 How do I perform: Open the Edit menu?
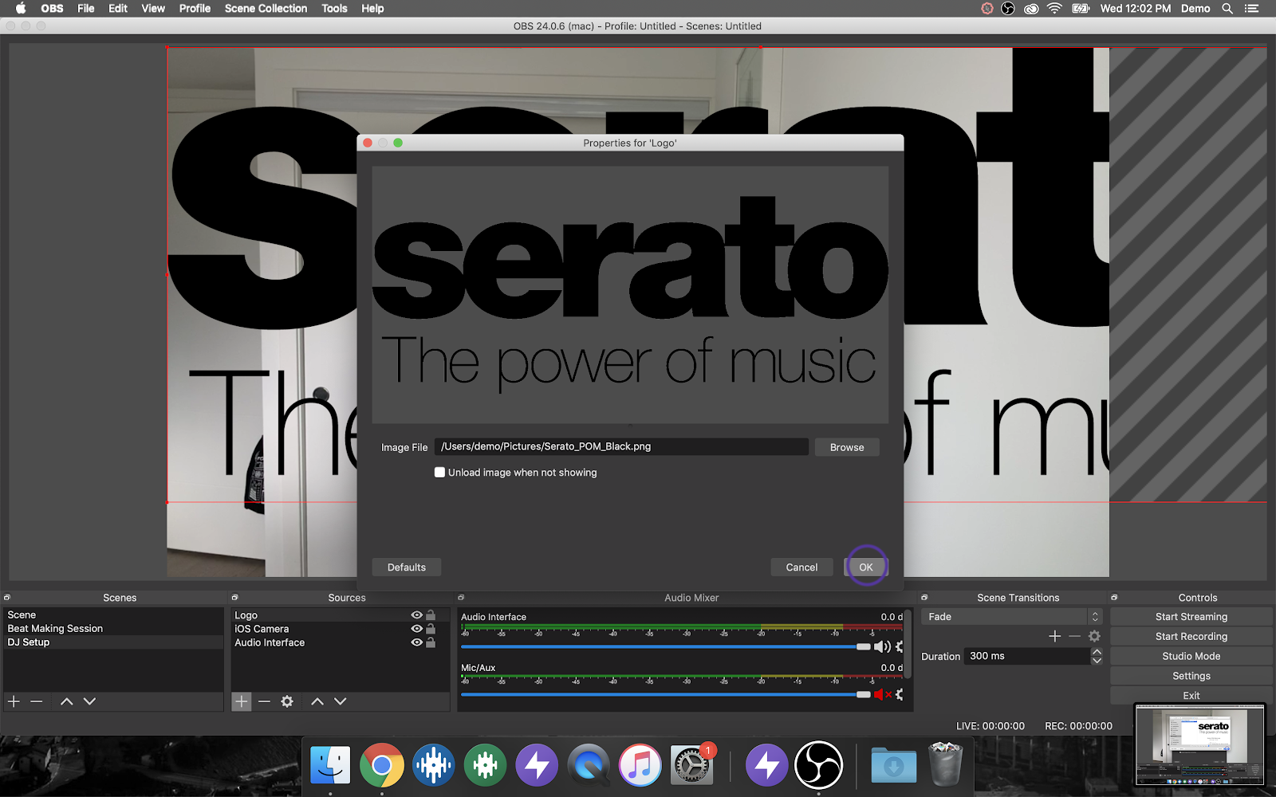point(118,9)
